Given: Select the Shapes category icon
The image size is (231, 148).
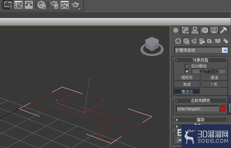Looking at the screenshot, I should click(186, 41).
